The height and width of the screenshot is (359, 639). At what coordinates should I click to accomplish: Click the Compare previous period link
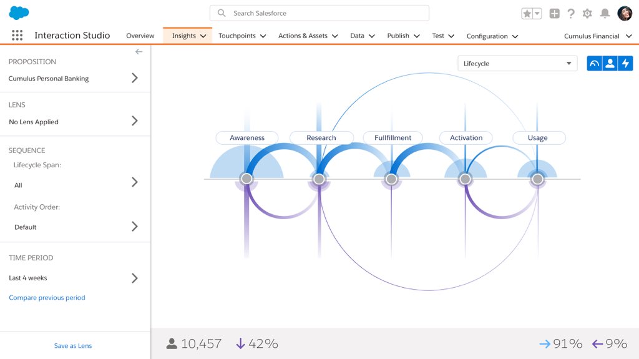click(47, 297)
